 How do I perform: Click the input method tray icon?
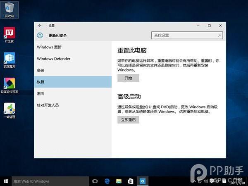224,181
